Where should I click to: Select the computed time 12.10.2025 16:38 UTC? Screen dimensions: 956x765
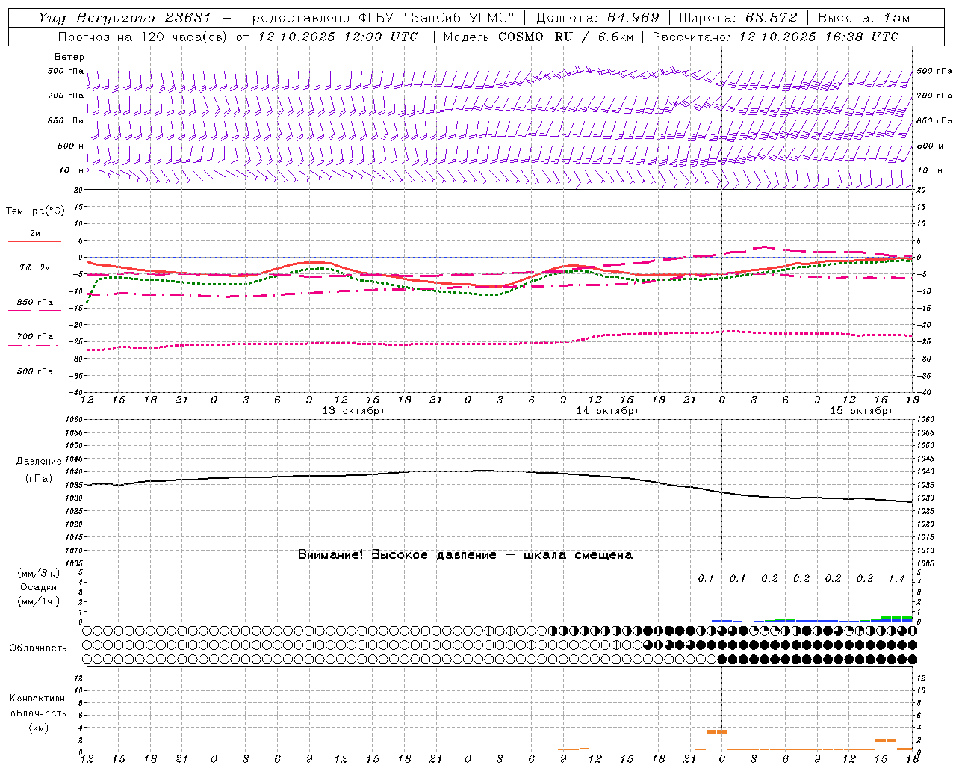click(x=819, y=37)
